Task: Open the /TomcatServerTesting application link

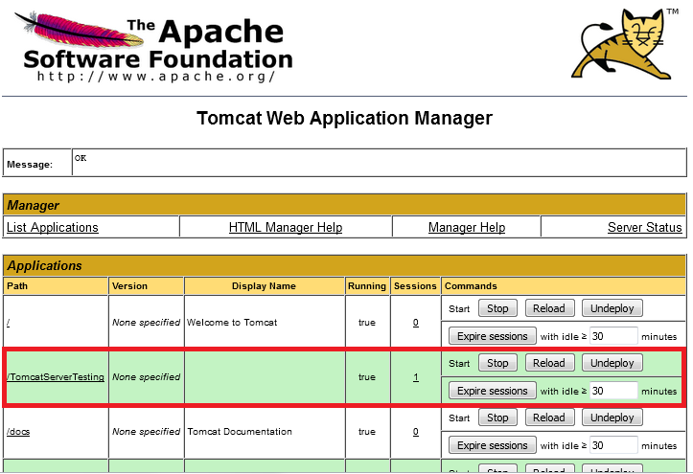Action: pos(56,377)
